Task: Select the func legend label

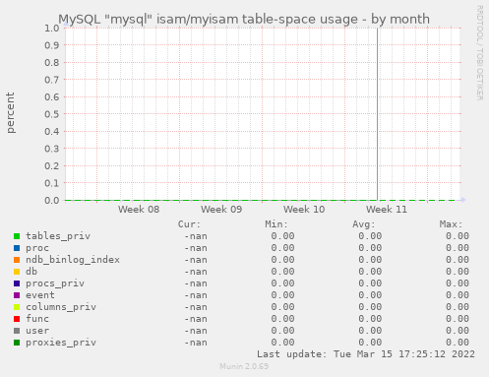Action: (x=37, y=319)
